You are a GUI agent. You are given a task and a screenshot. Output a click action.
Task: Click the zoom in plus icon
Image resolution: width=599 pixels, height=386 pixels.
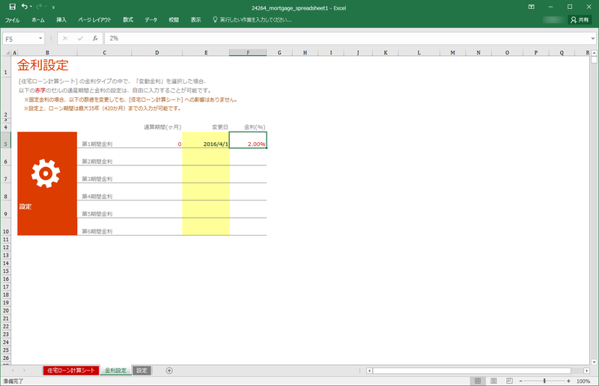click(x=568, y=381)
